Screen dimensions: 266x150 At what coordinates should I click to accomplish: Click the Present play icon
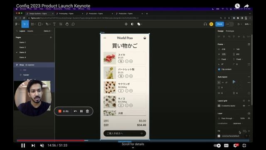pos(239,24)
